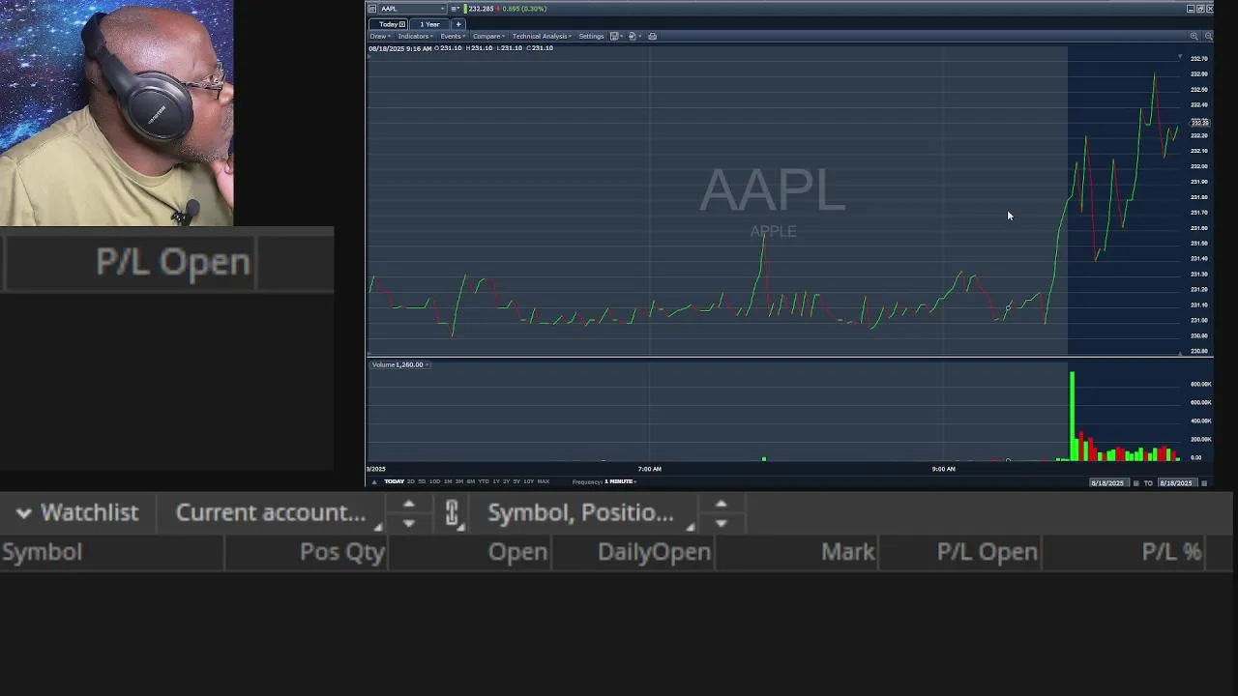Viewport: 1238px width, 696px height.
Task: Edit the chart start date field
Action: pyautogui.click(x=1109, y=483)
